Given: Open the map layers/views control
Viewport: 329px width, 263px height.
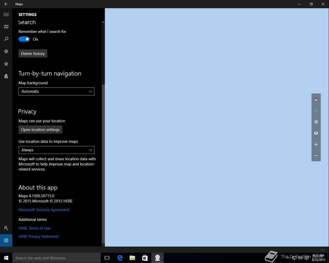Looking at the screenshot, I should pyautogui.click(x=316, y=133).
